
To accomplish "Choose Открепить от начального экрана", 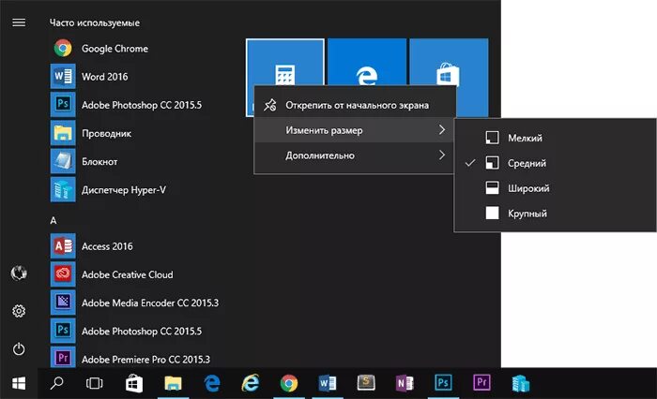I will click(355, 105).
